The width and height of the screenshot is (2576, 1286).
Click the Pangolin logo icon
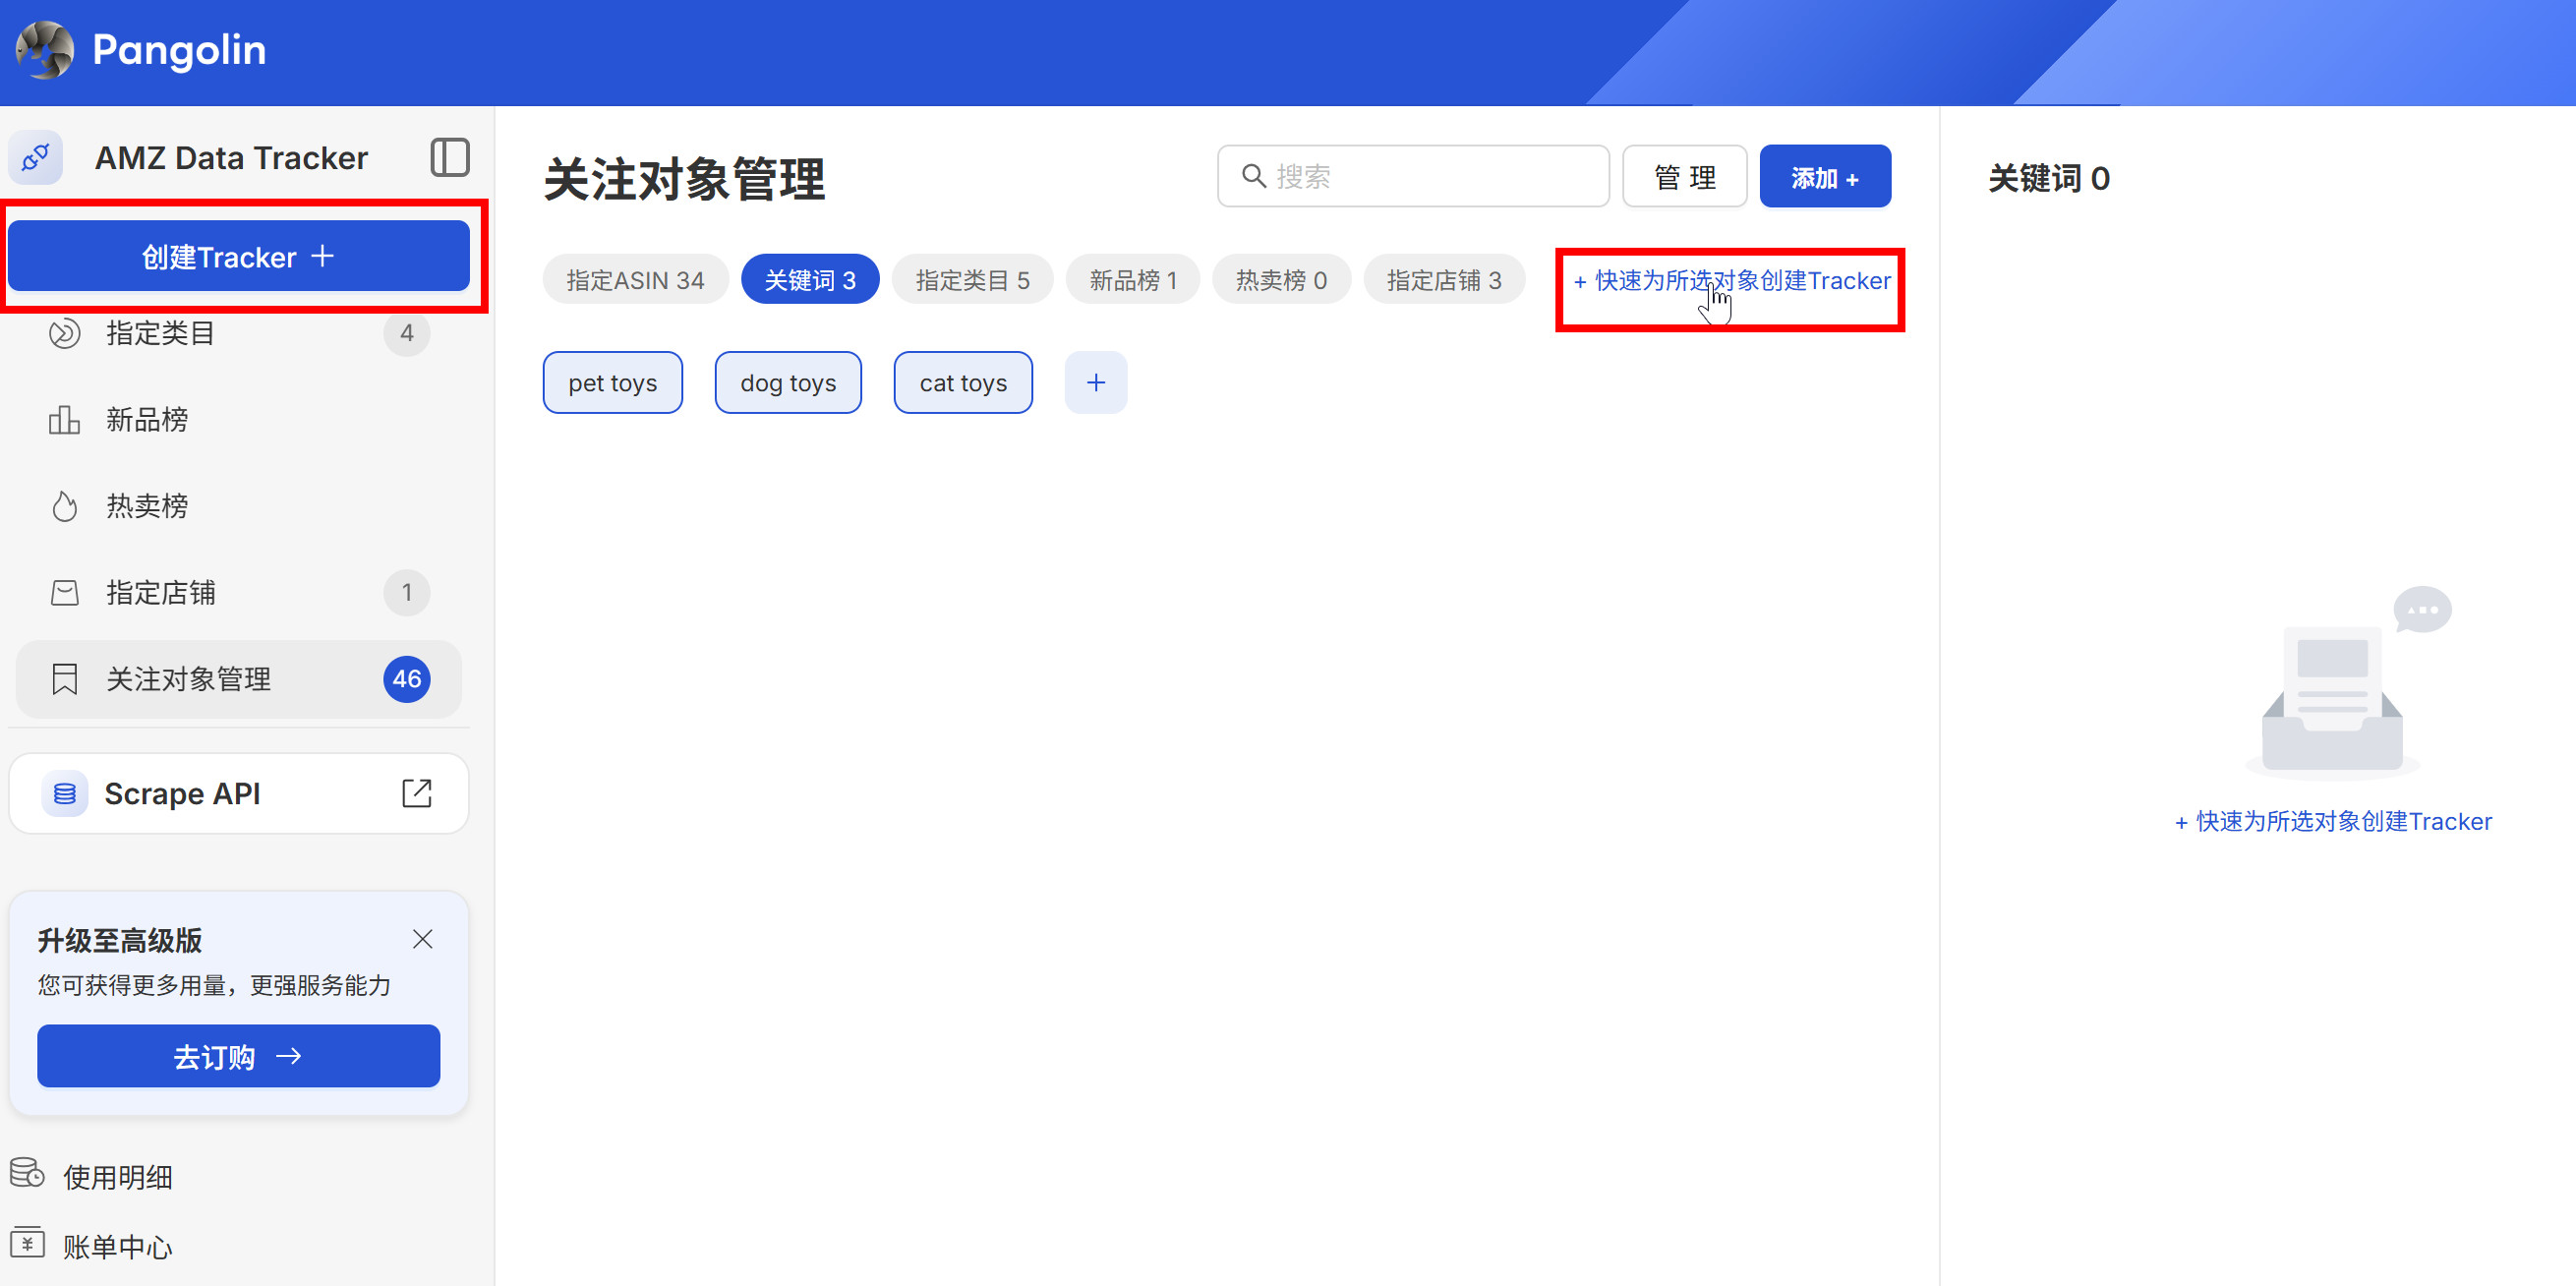pyautogui.click(x=45, y=50)
